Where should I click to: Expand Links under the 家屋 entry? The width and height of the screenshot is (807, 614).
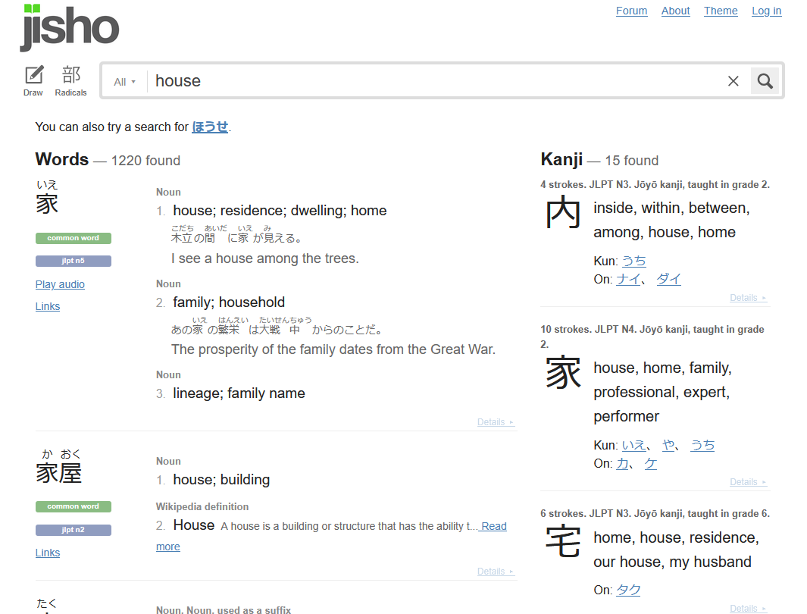tap(48, 553)
